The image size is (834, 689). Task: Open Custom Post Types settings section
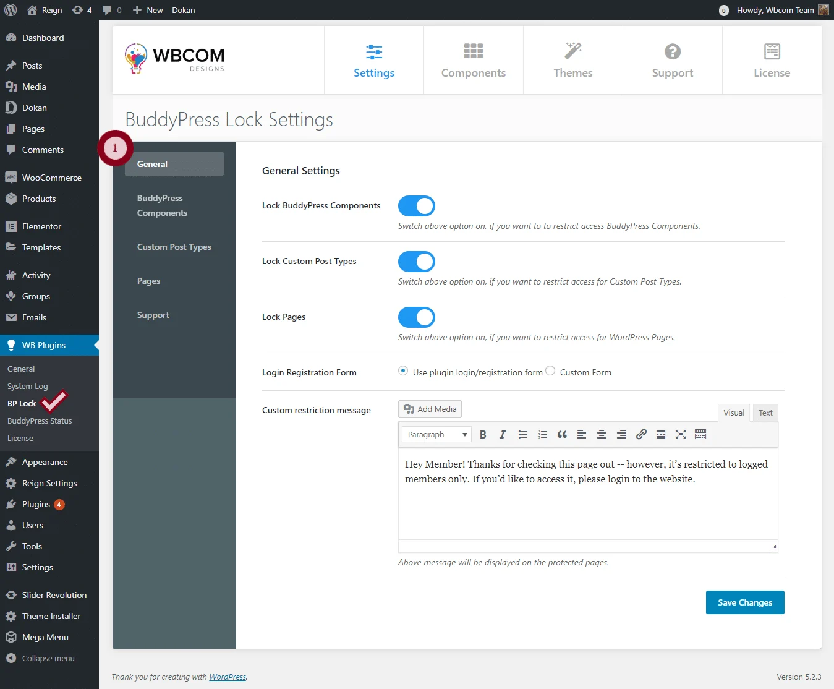(x=174, y=247)
